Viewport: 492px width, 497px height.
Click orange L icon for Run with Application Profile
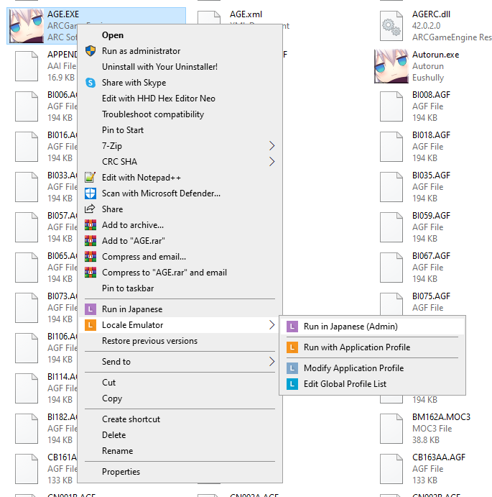point(292,347)
